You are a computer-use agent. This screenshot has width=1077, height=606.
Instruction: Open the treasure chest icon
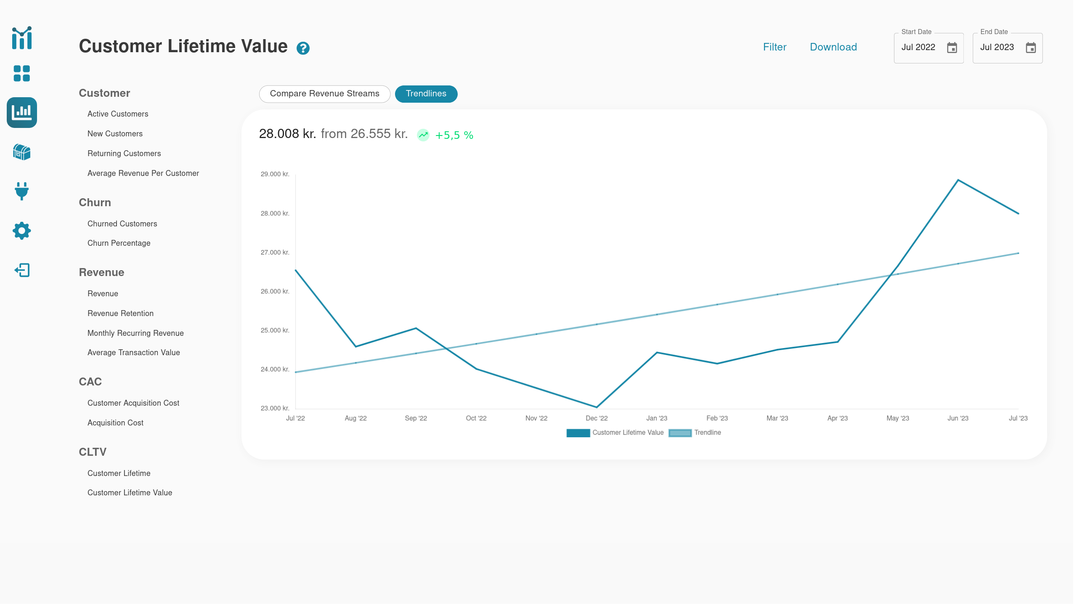click(x=21, y=152)
